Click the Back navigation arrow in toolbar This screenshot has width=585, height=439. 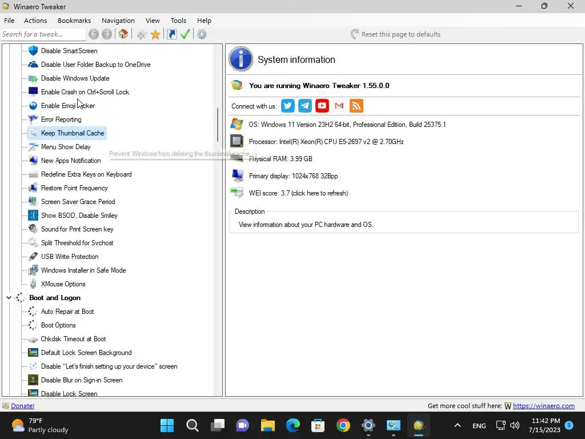click(93, 34)
